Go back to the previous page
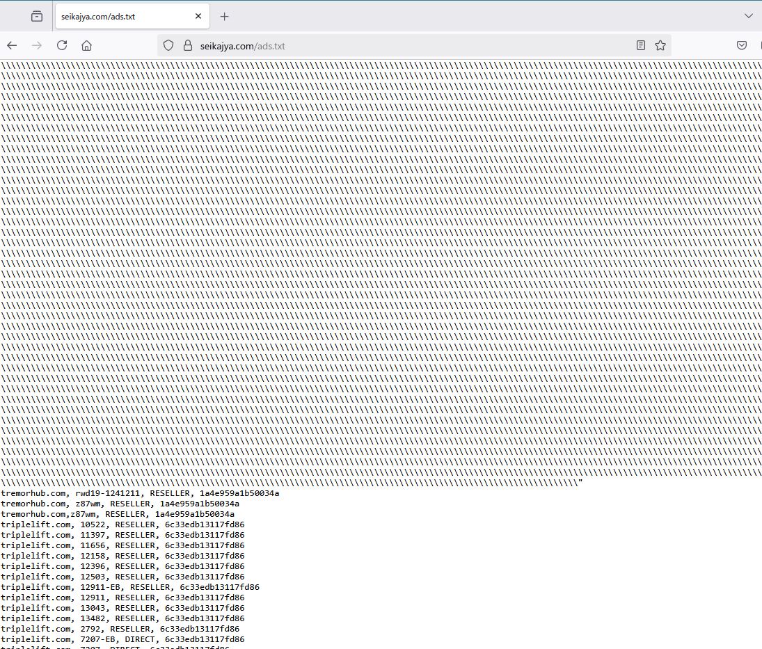762x649 pixels. [x=12, y=46]
